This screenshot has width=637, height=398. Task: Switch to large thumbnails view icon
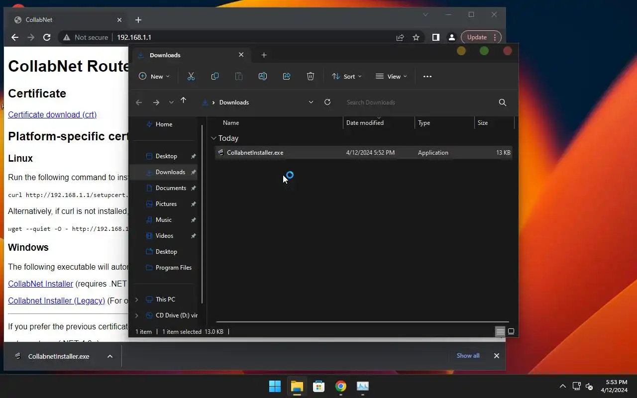511,331
